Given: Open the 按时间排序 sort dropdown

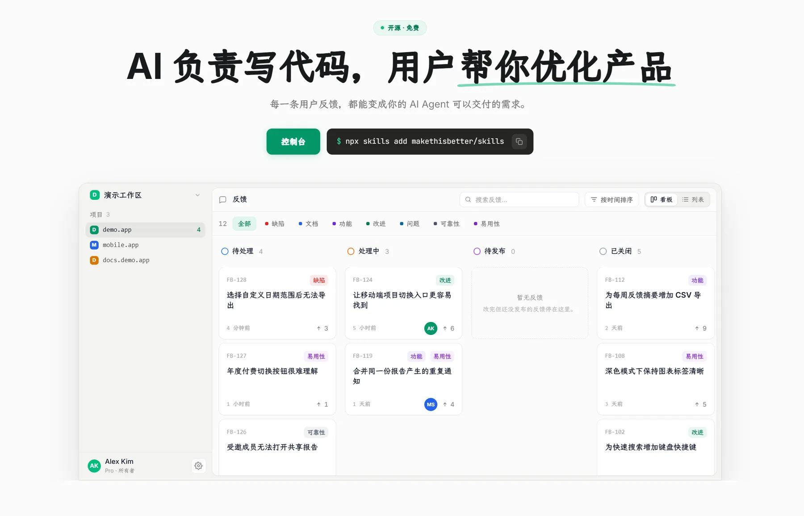Looking at the screenshot, I should [x=611, y=200].
